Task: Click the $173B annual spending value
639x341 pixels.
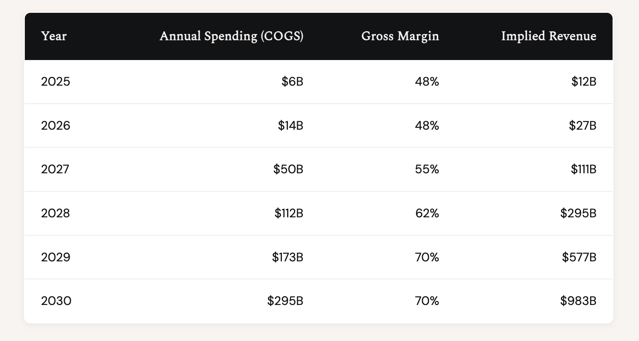Action: point(287,257)
